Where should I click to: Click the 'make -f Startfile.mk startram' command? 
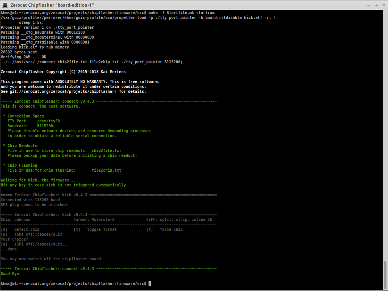(181, 13)
